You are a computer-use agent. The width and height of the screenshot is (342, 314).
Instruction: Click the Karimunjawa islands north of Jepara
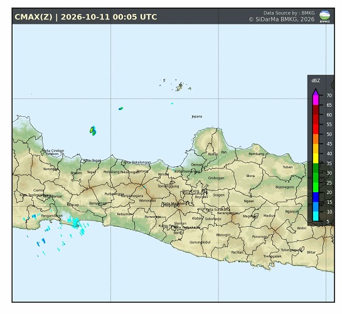pos(179,87)
